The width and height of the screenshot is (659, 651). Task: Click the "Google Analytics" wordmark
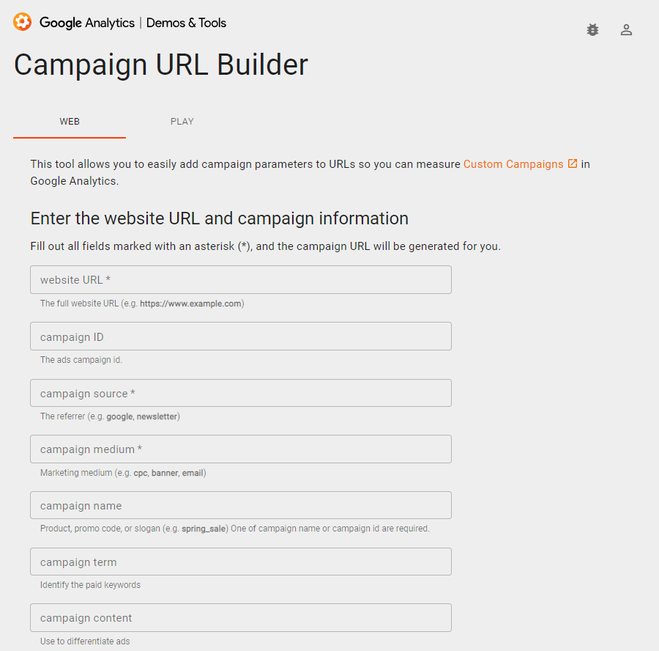87,23
